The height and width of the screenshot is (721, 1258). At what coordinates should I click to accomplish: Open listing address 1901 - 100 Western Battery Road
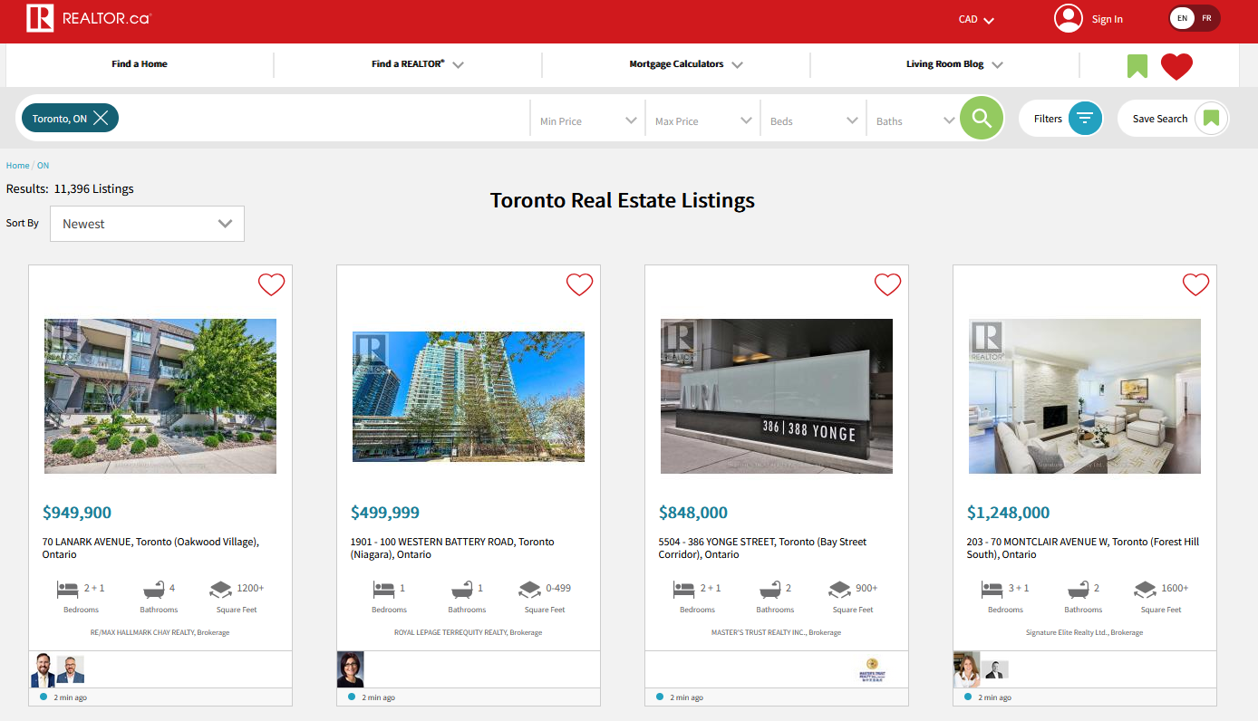[x=452, y=548]
